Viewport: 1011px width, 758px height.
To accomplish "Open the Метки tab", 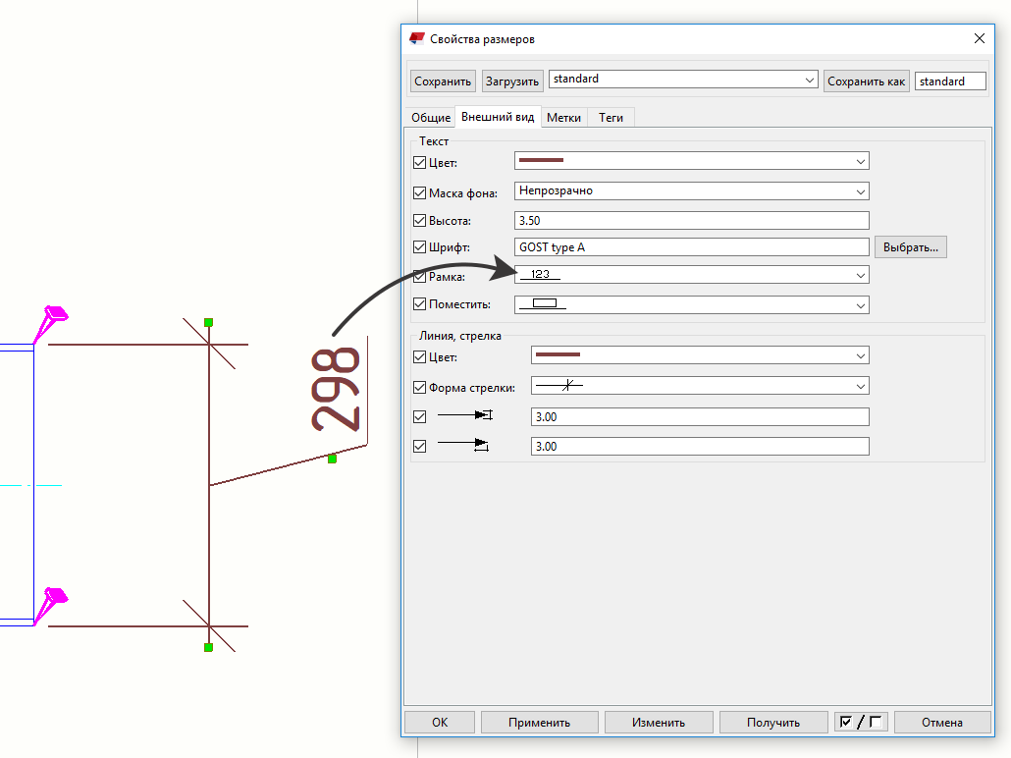I will click(x=564, y=118).
